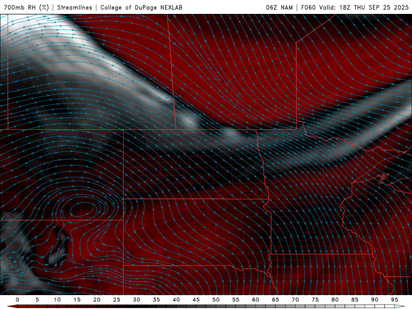Select the "30" value on the color scale

pyautogui.click(x=136, y=300)
